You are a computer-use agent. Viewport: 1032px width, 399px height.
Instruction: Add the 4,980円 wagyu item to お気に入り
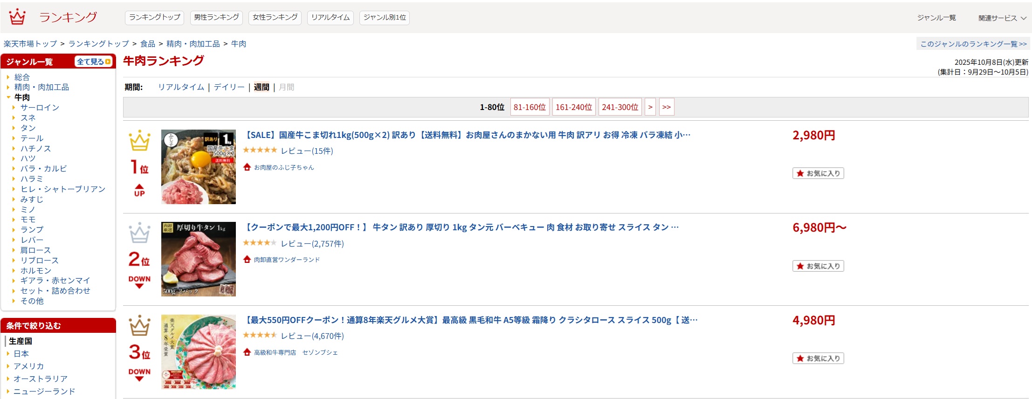(x=818, y=358)
